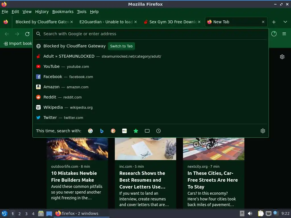The width and height of the screenshot is (291, 218).
Task: Close the New Tab tab
Action: click(x=263, y=22)
